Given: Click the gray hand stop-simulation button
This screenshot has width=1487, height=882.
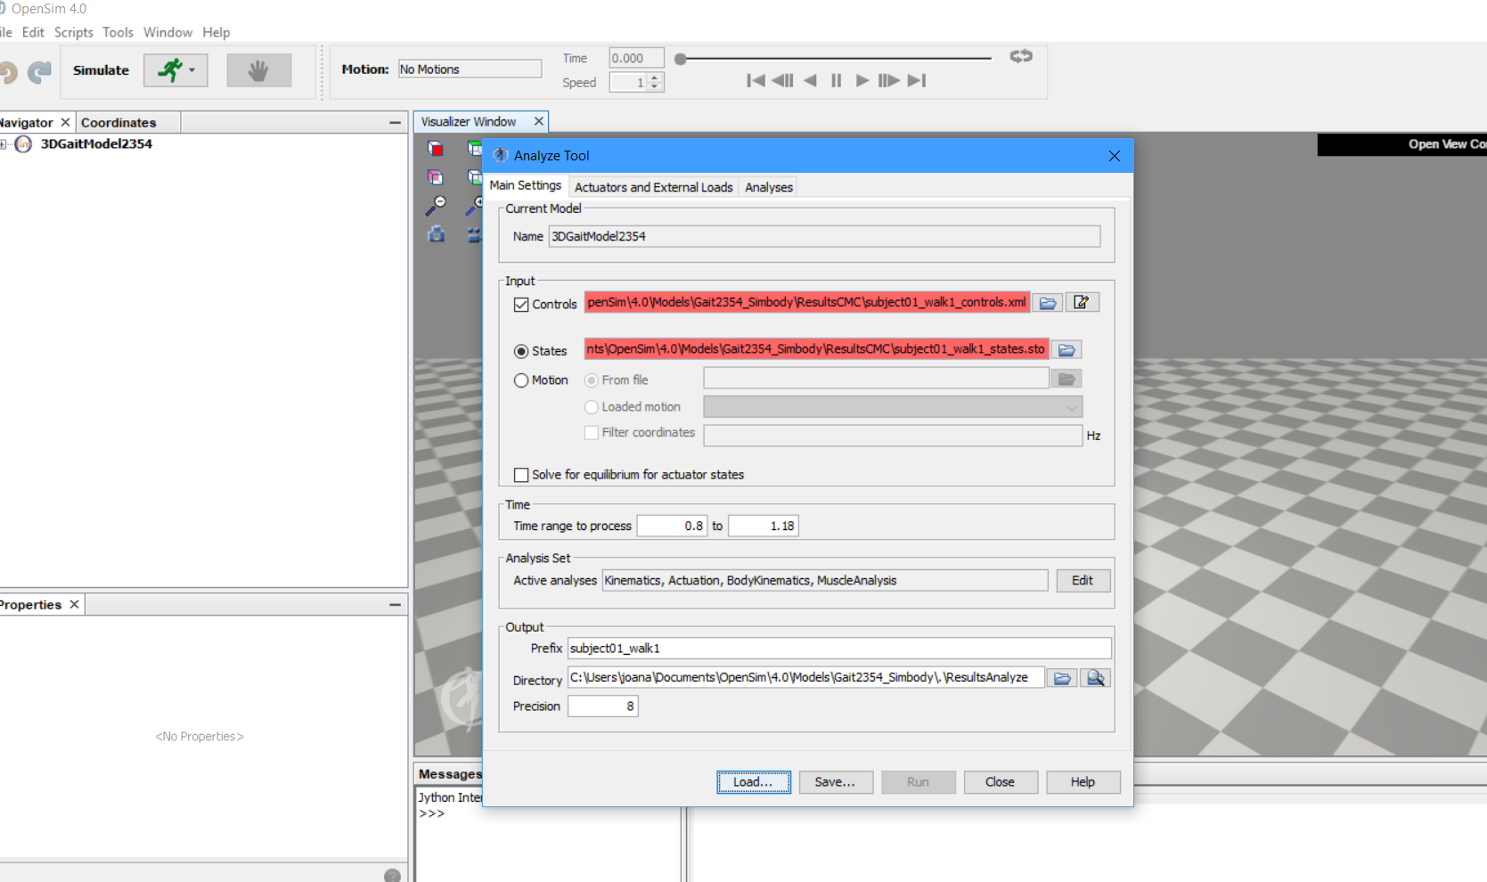Looking at the screenshot, I should point(258,70).
